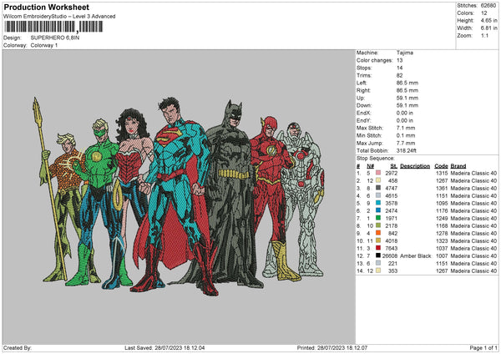Click the dark gray swatch beside 4747 stitches
This screenshot has height=354, width=501.
point(378,188)
